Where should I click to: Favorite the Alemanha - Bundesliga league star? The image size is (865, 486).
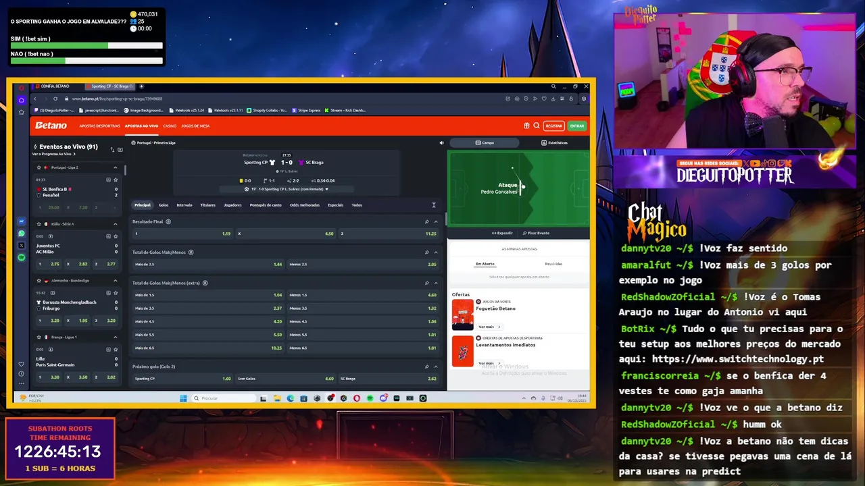tap(39, 281)
